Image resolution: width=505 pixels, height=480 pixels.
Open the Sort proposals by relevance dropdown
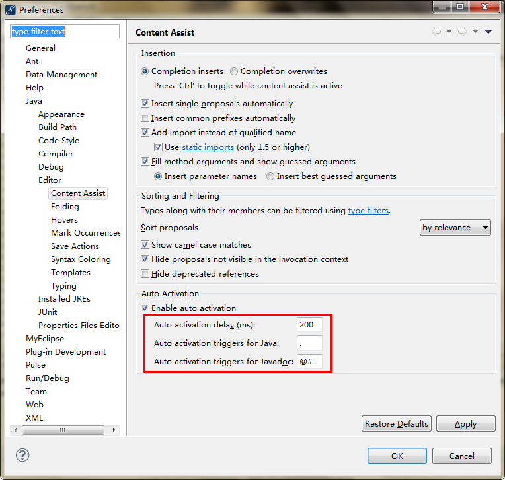click(x=455, y=228)
